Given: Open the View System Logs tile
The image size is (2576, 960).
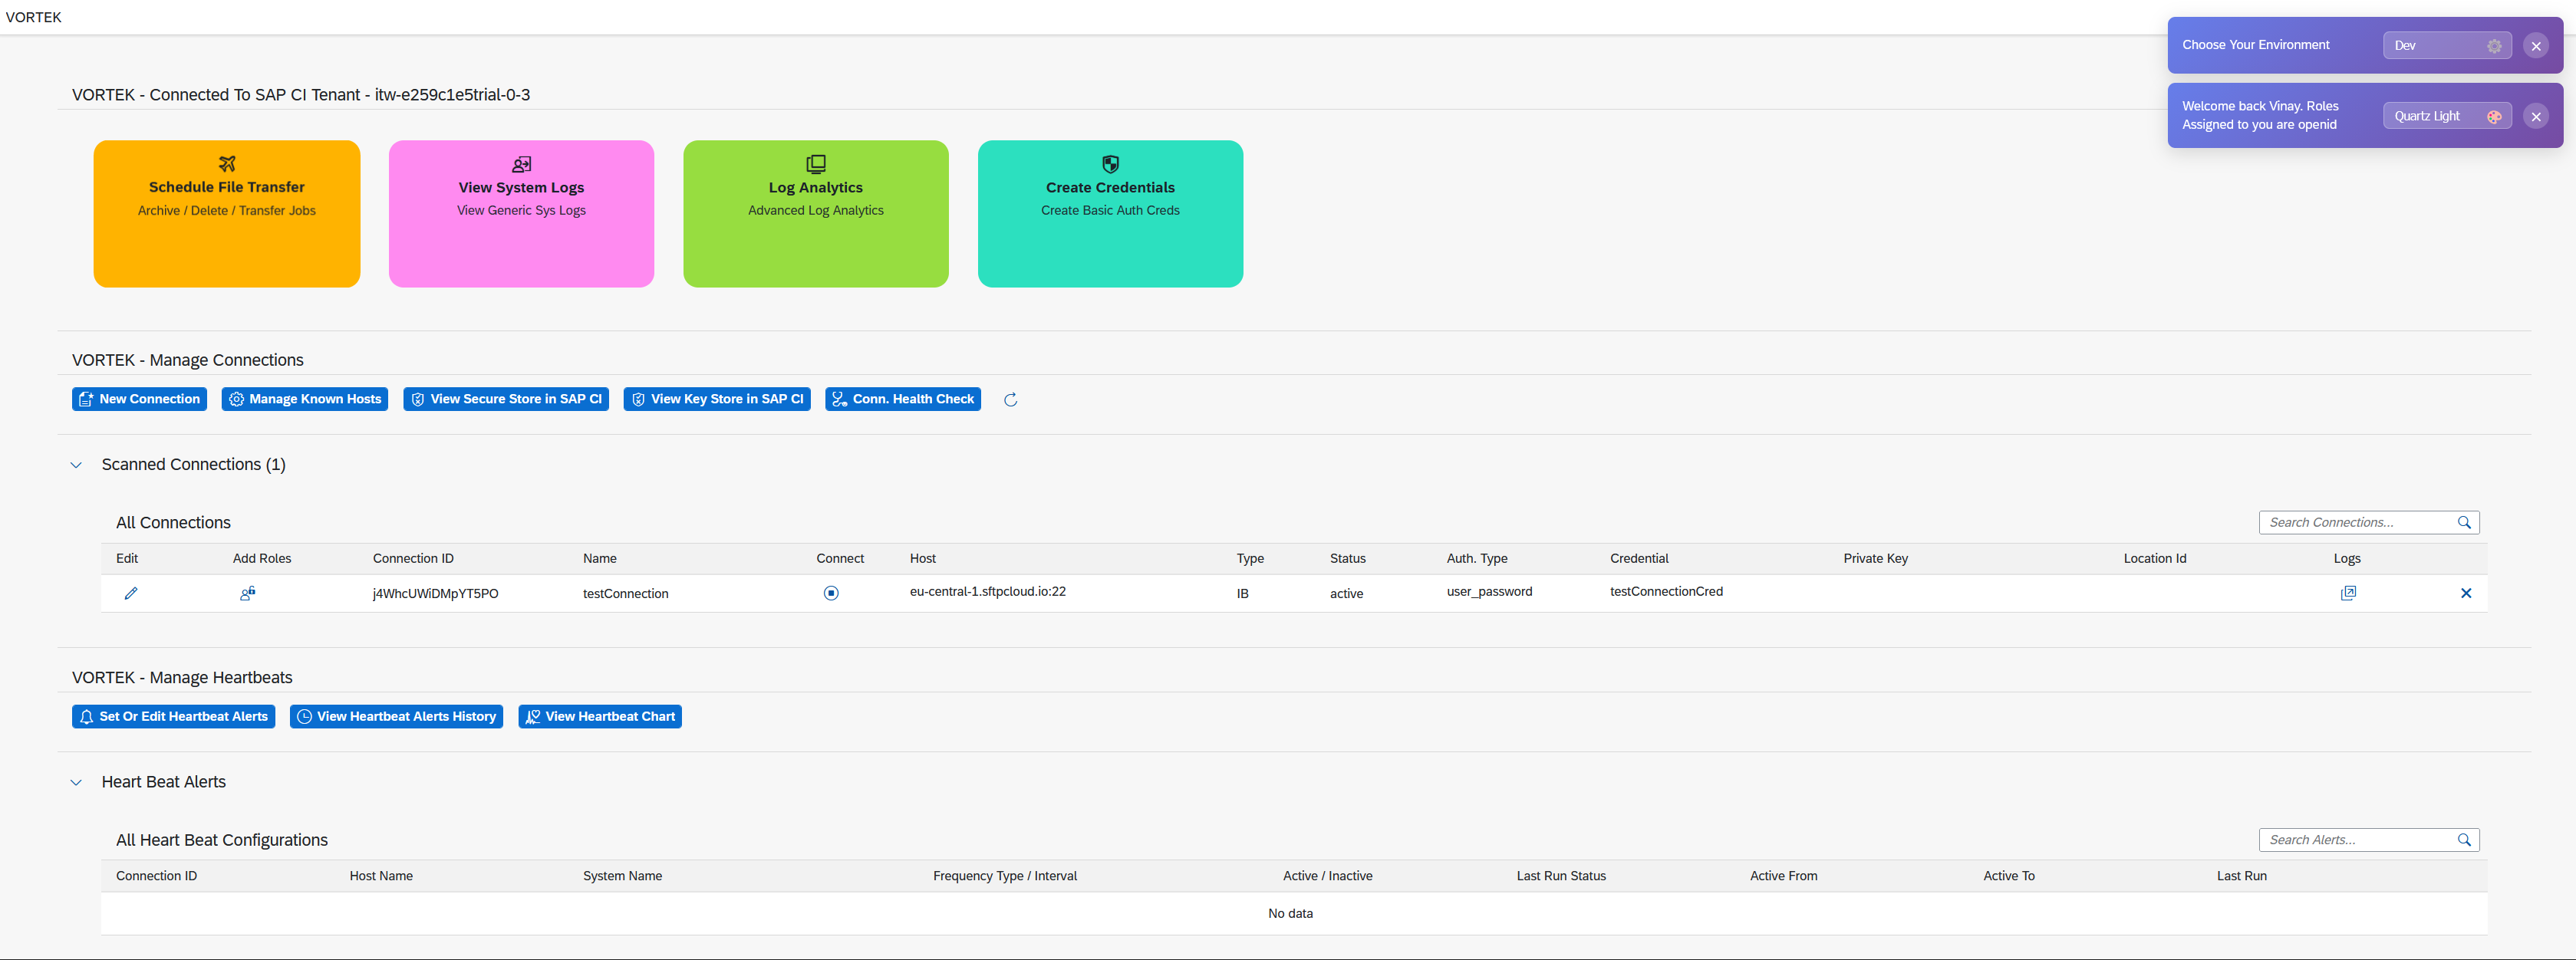Looking at the screenshot, I should pos(521,213).
